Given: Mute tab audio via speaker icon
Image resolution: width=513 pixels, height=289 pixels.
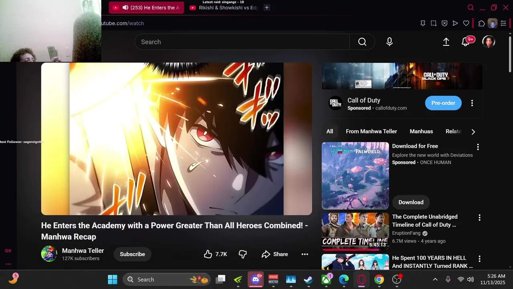Looking at the screenshot, I should pyautogui.click(x=125, y=8).
